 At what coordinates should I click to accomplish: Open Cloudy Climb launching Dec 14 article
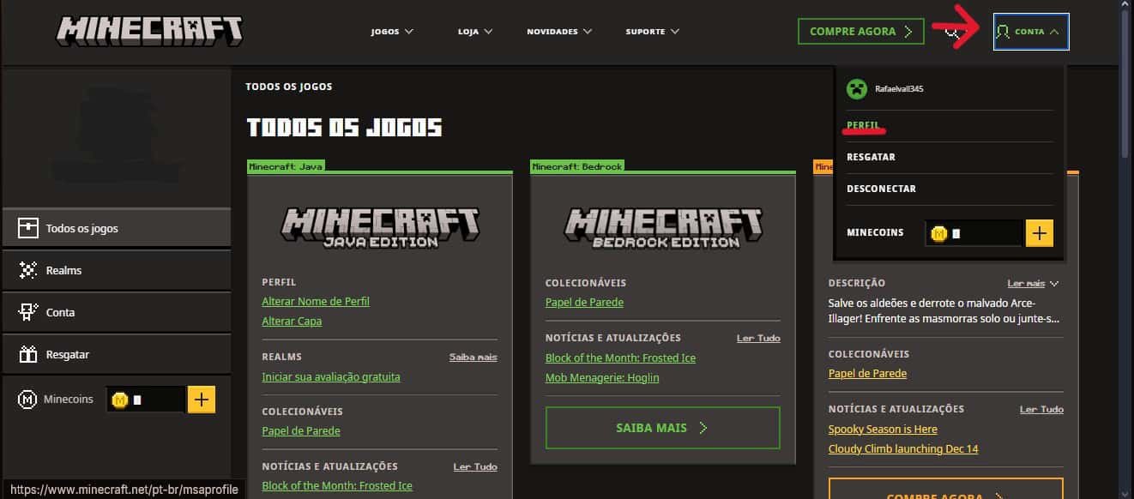(x=903, y=449)
